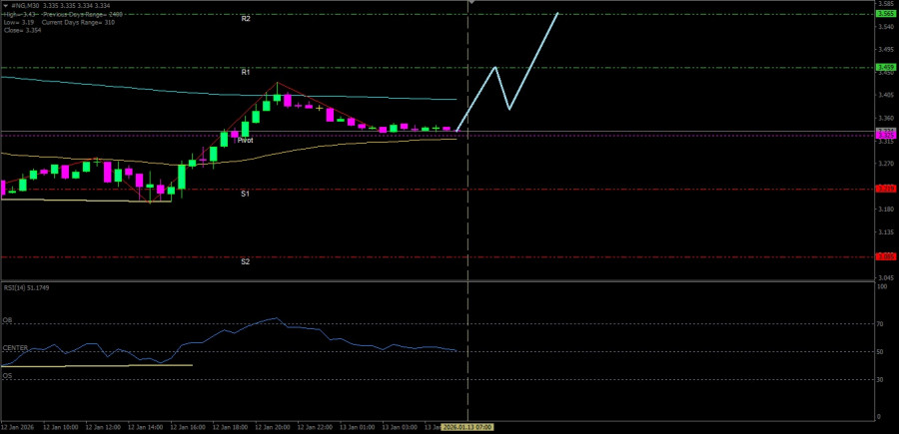
Task: Click the chart shift triangle at top
Action: [x=470, y=3]
